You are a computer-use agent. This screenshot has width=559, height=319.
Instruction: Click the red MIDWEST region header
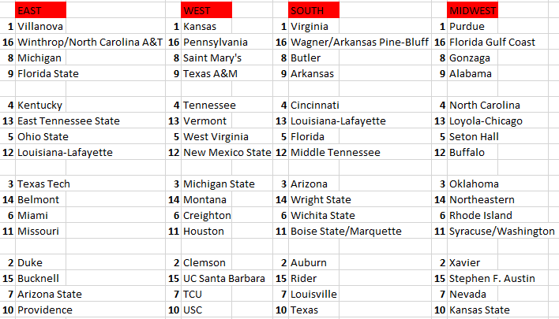tap(473, 10)
